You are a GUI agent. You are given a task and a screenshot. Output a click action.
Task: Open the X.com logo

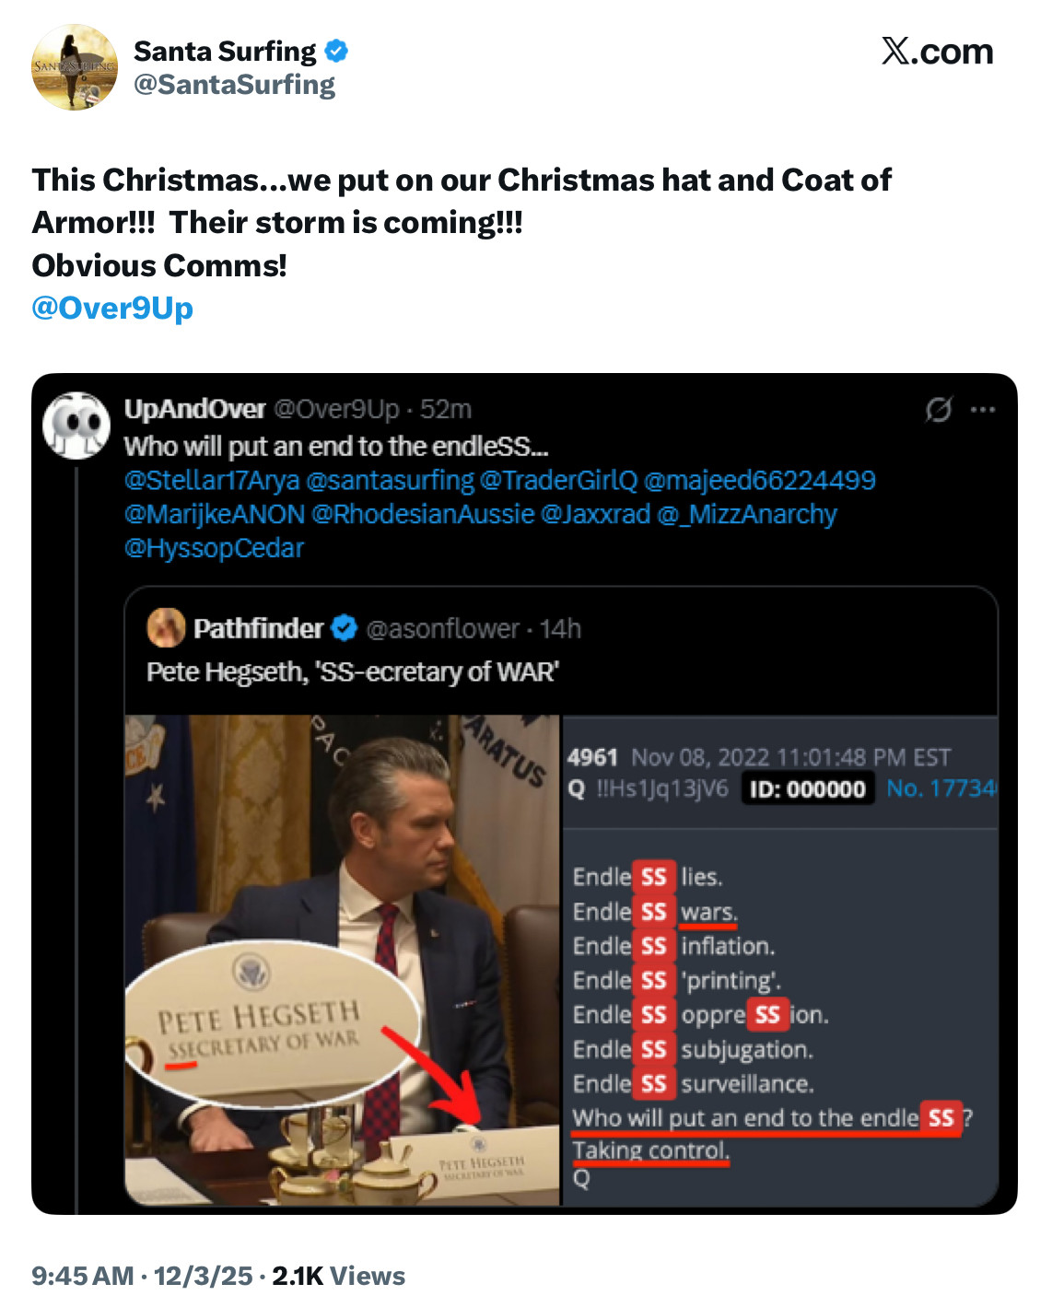click(x=937, y=52)
